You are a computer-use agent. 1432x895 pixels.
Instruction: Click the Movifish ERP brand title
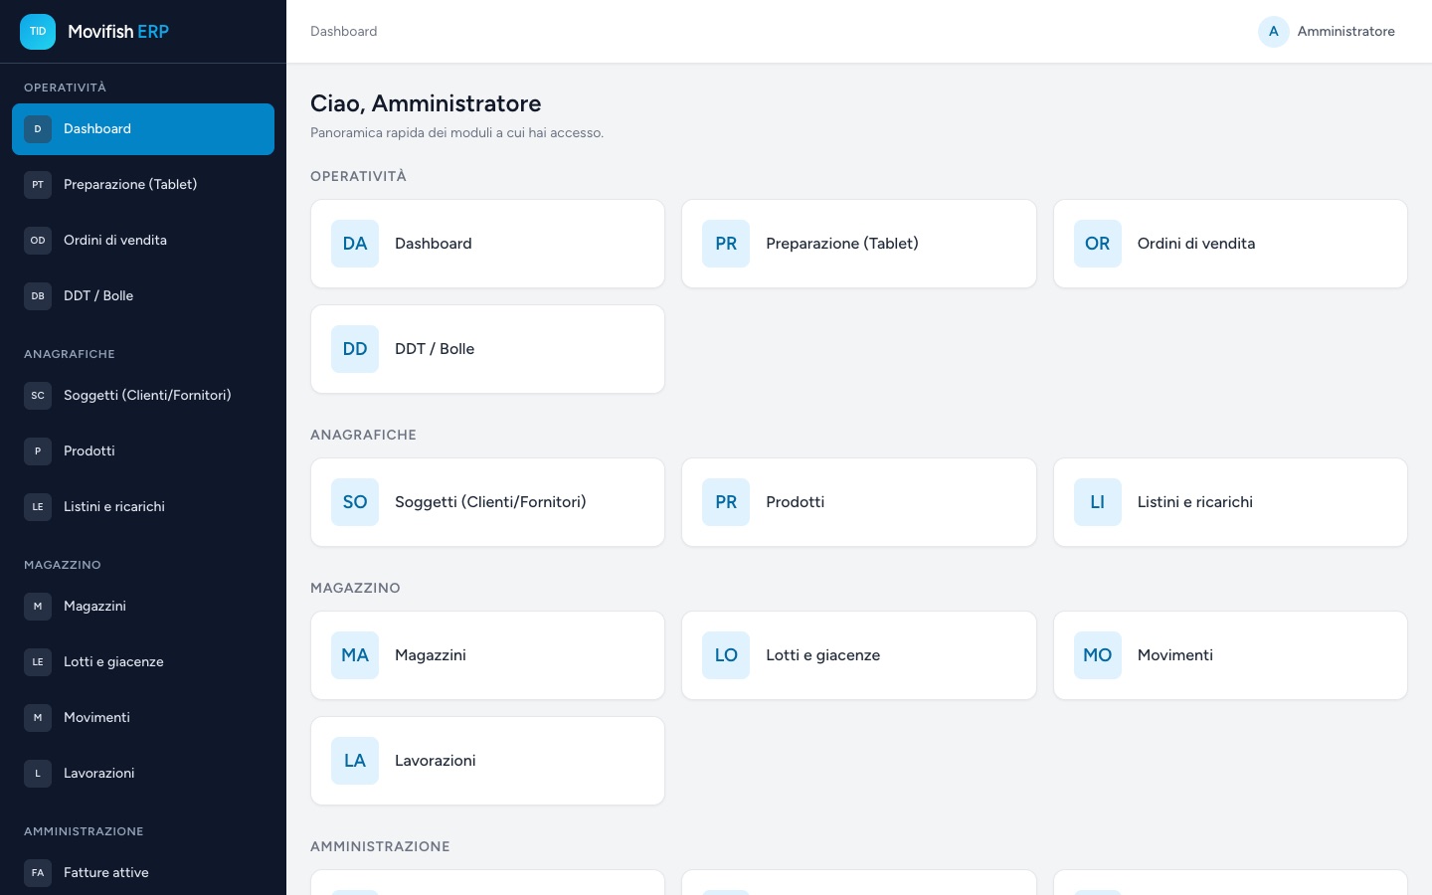tap(118, 32)
